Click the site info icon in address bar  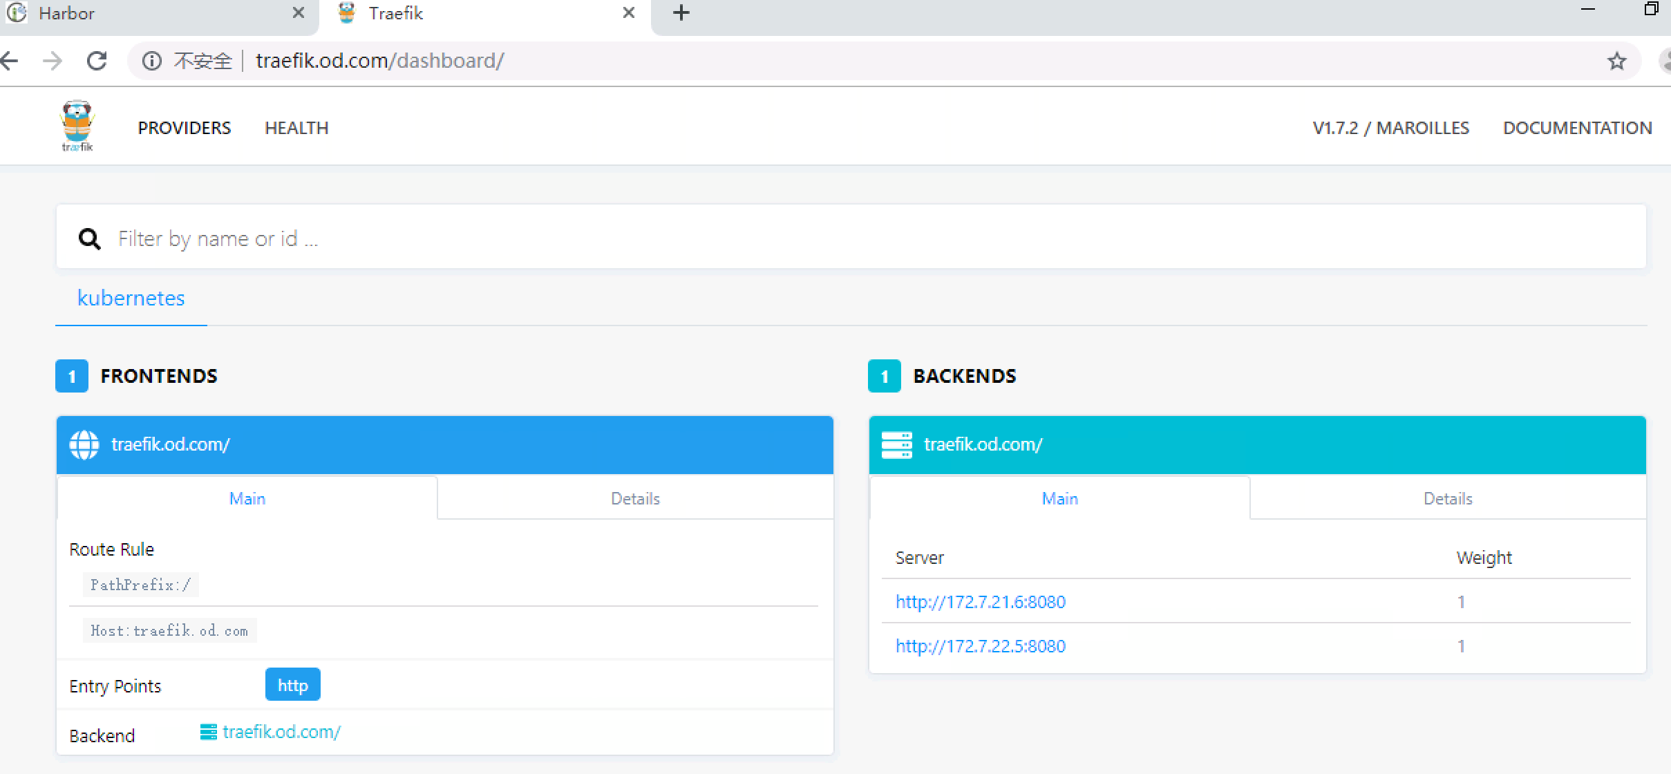(x=152, y=62)
